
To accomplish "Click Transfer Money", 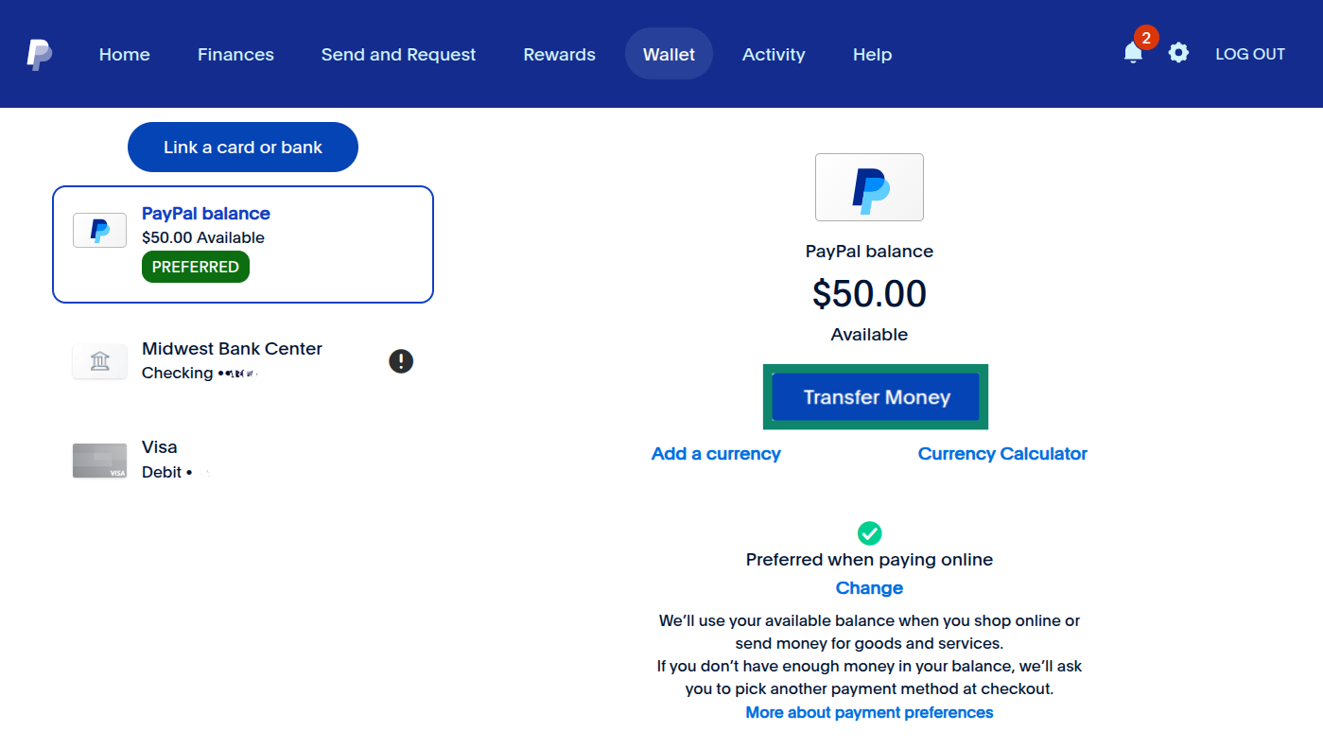I will [x=875, y=396].
